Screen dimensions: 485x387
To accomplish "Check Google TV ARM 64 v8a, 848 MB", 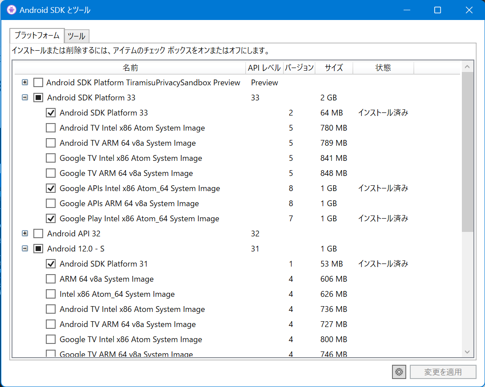I will (x=51, y=173).
